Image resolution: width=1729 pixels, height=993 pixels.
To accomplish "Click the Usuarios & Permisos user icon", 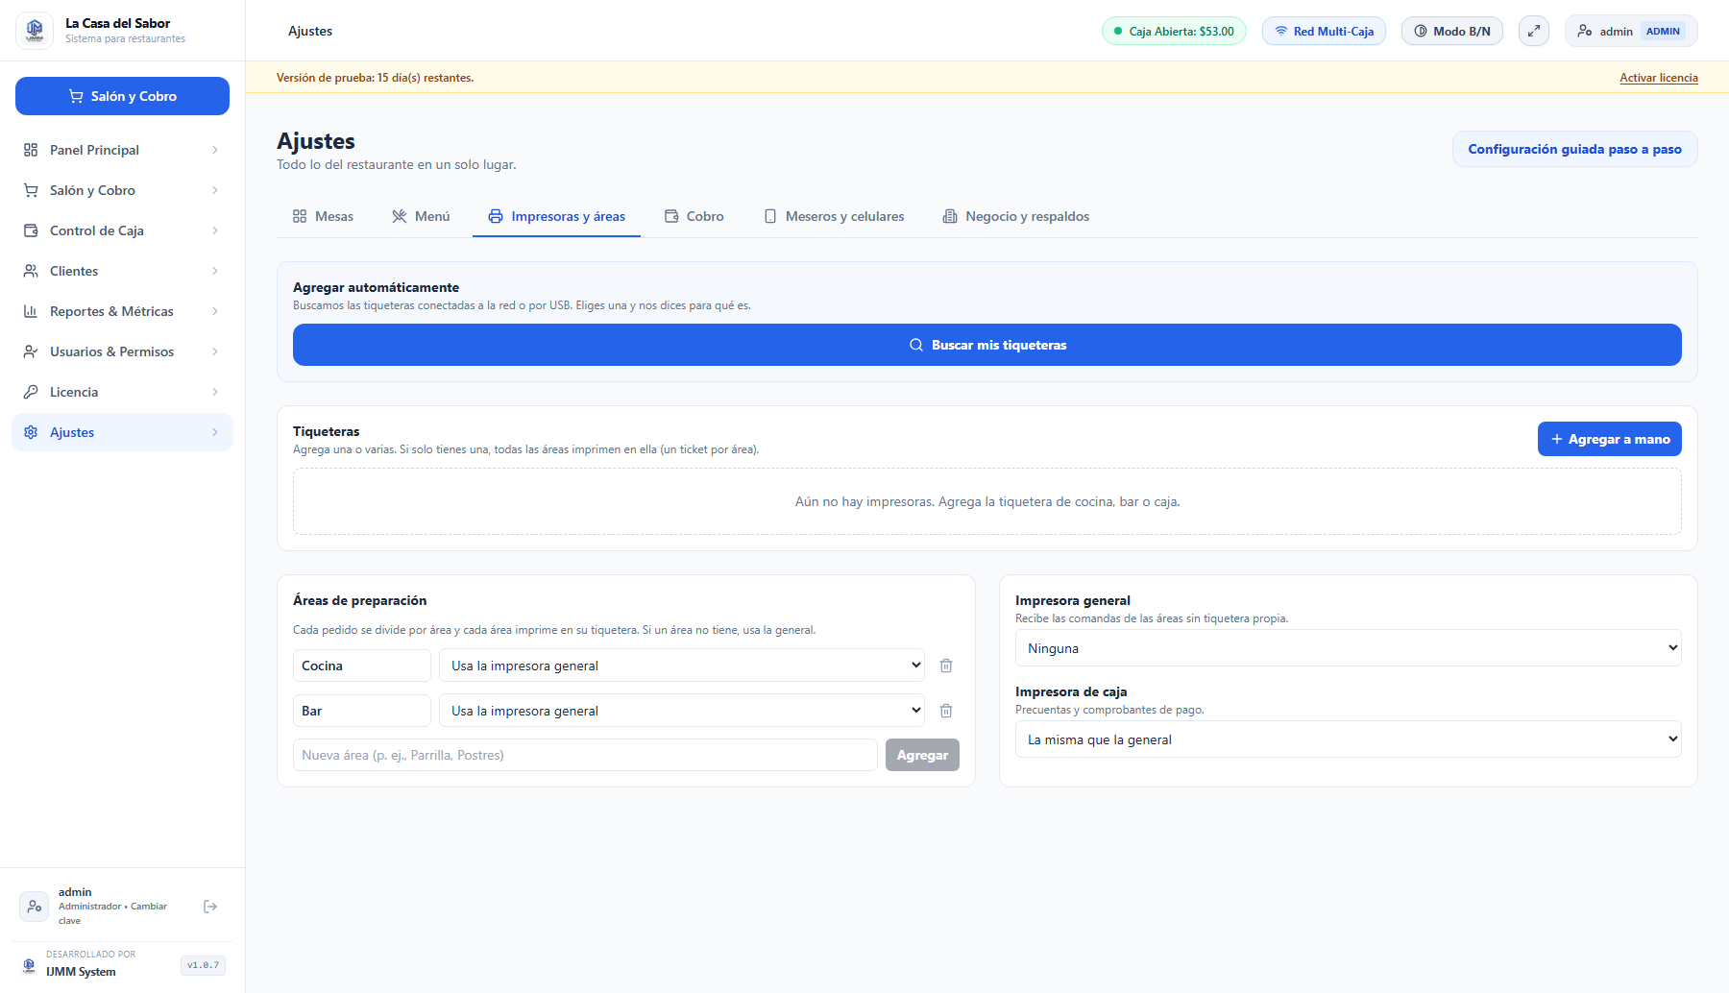I will click(x=31, y=351).
